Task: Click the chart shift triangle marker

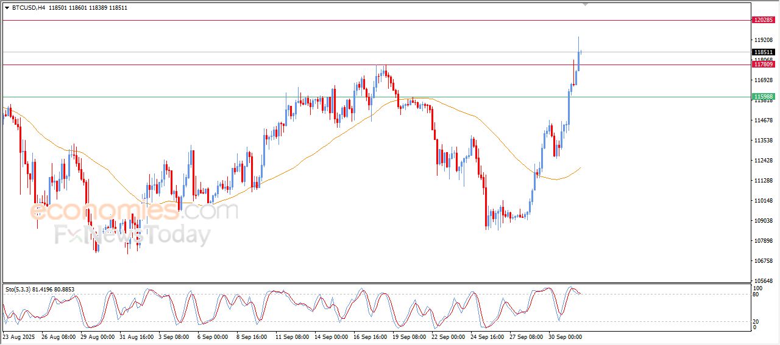Action: point(586,4)
